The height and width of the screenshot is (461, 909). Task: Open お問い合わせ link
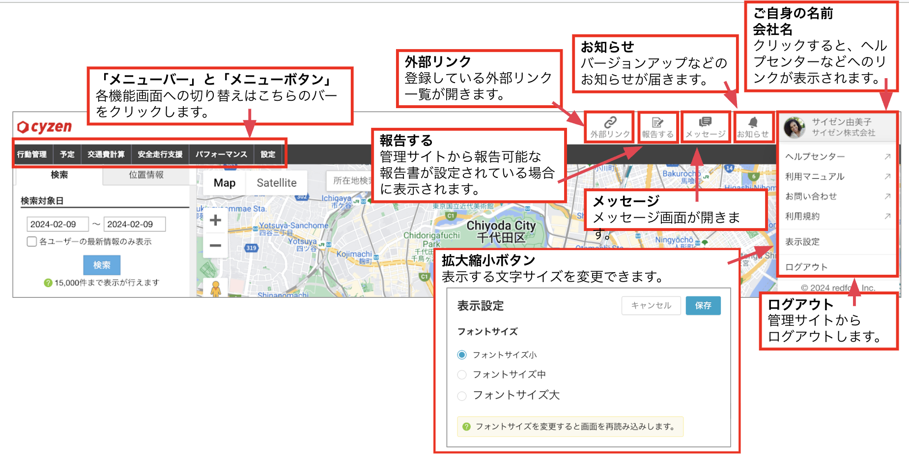click(x=811, y=196)
